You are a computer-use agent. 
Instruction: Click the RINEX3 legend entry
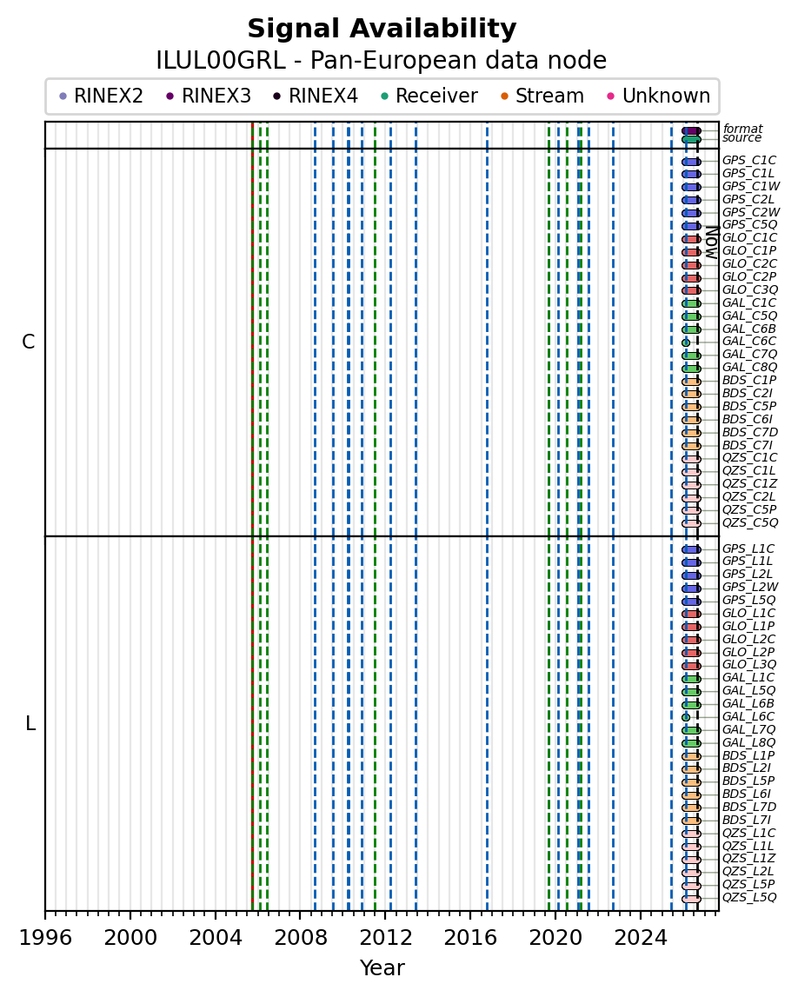point(209,96)
